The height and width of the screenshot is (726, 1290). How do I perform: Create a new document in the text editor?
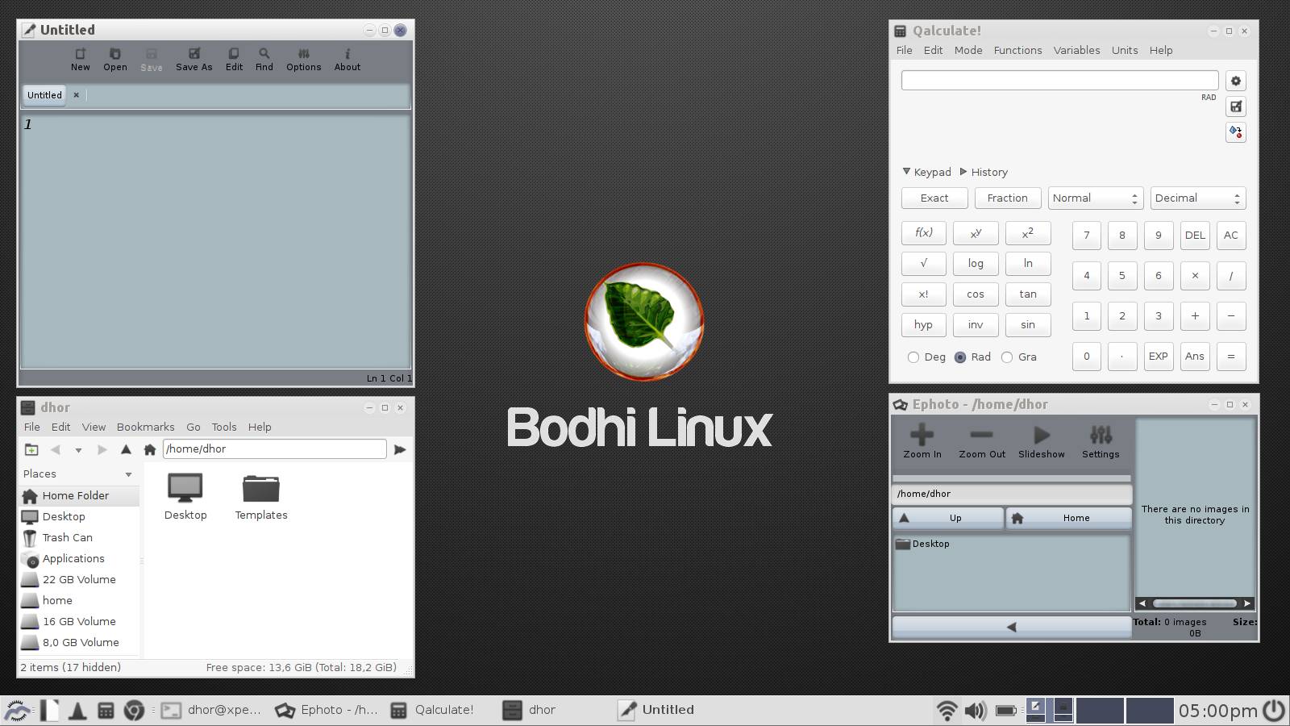(x=80, y=60)
